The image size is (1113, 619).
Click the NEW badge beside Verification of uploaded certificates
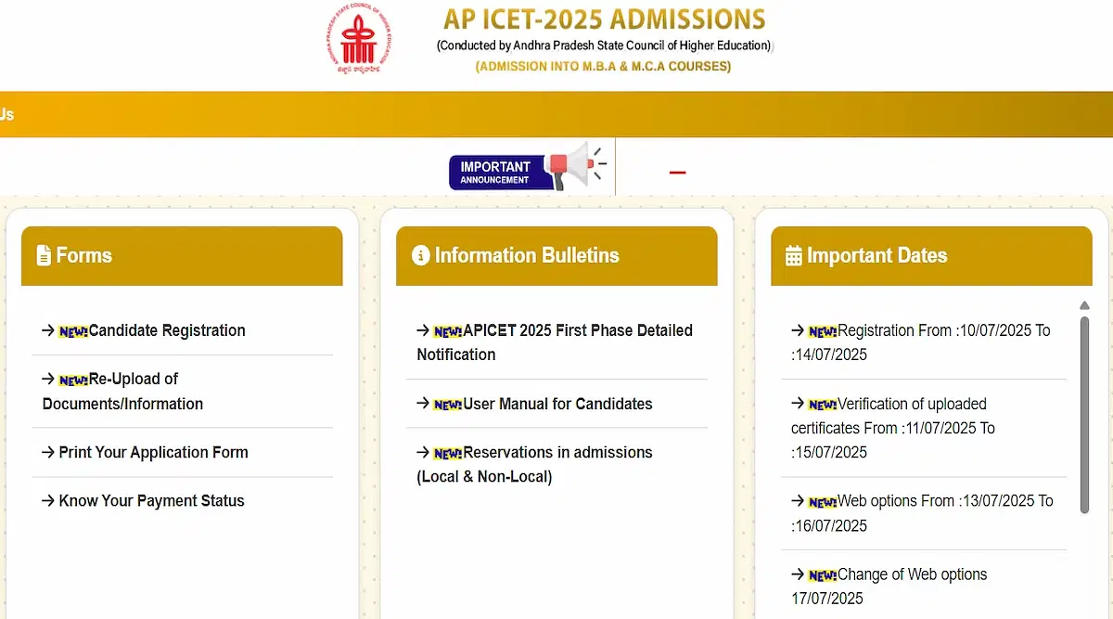click(x=823, y=405)
